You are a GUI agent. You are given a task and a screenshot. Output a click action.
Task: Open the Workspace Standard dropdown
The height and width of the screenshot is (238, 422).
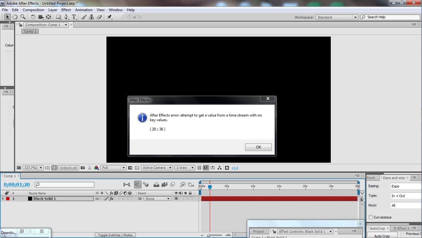(x=337, y=17)
